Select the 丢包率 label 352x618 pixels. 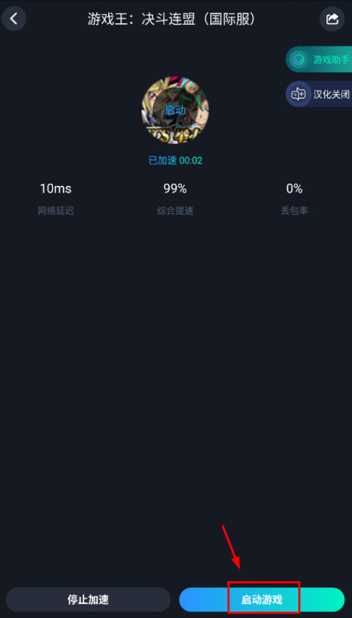(x=294, y=211)
